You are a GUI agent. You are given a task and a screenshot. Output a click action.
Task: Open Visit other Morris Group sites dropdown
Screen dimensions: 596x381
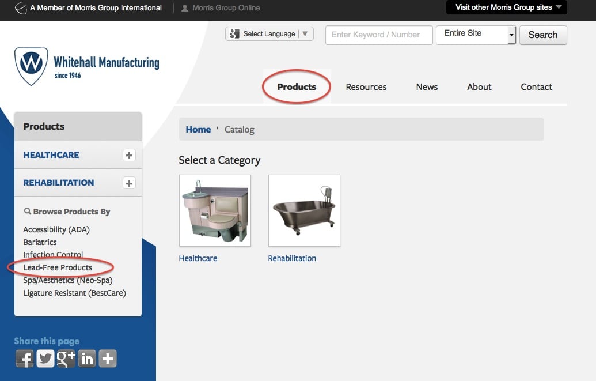click(x=506, y=7)
